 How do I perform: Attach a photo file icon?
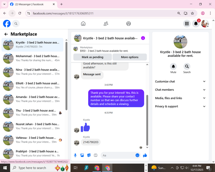[82, 155]
